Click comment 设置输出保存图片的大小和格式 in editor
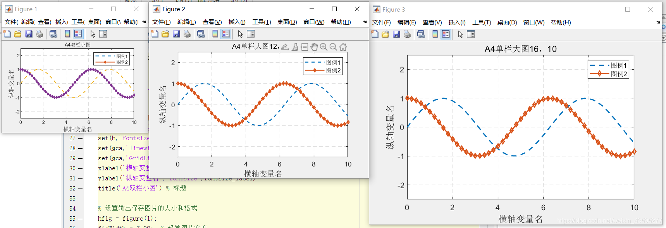Image resolution: width=666 pixels, height=228 pixels. (x=151, y=208)
